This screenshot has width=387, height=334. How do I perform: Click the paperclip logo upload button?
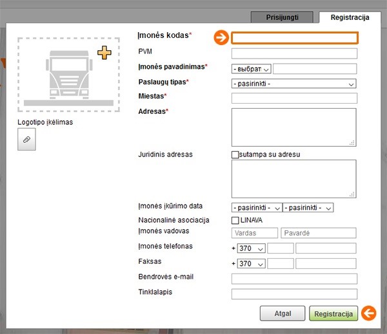(x=26, y=140)
